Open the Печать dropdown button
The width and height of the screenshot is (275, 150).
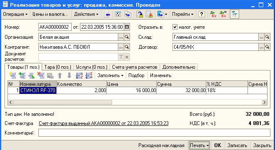click(199, 145)
